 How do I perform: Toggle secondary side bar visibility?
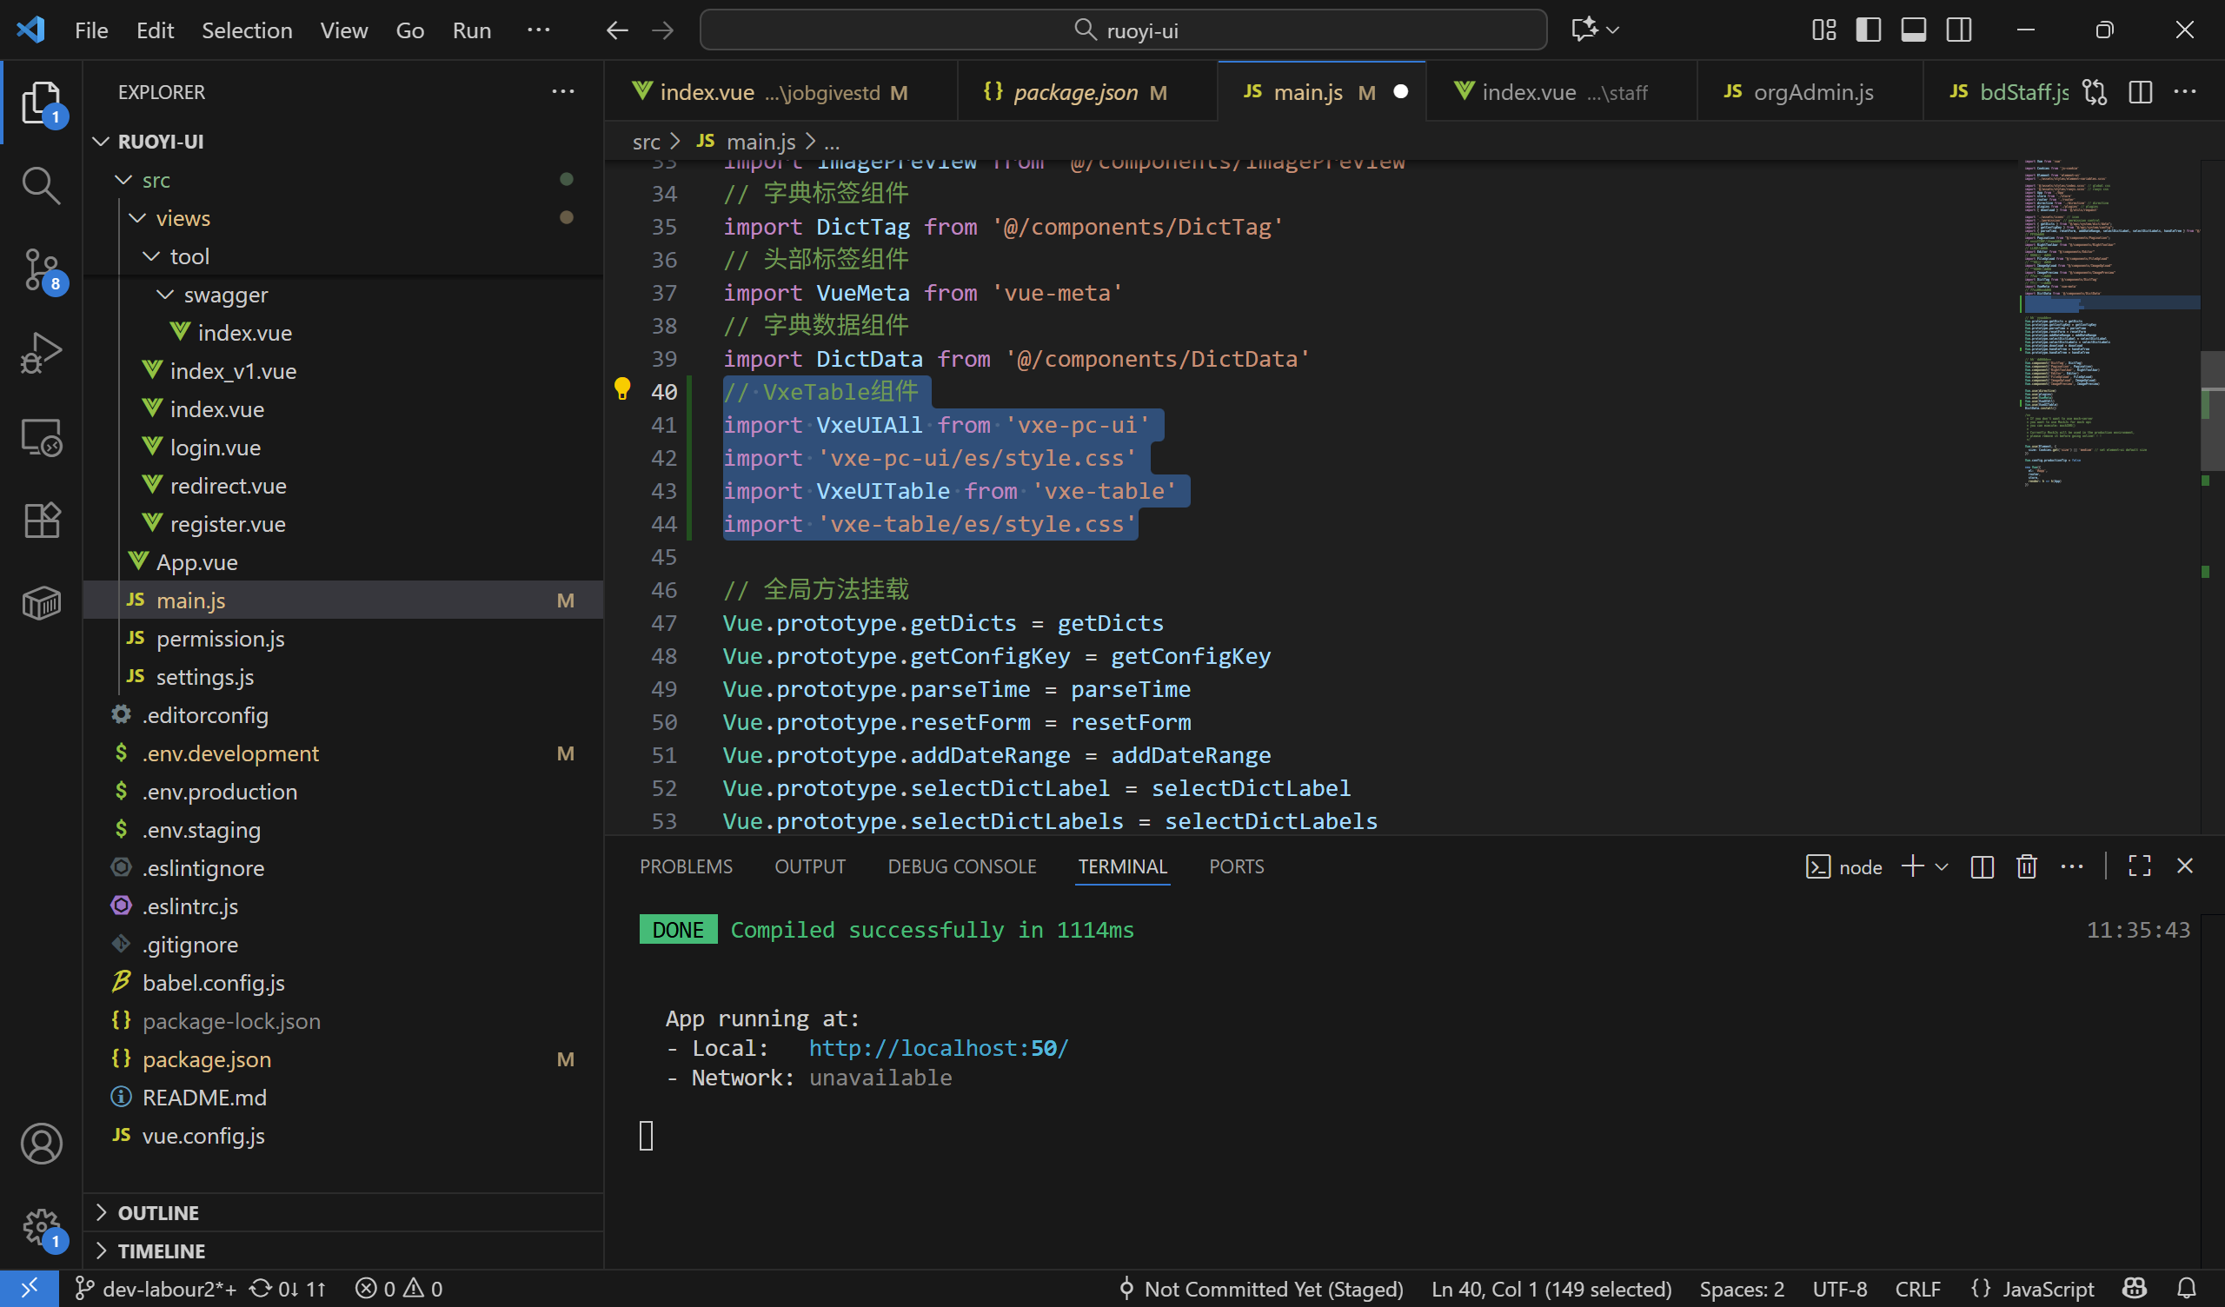tap(1958, 30)
